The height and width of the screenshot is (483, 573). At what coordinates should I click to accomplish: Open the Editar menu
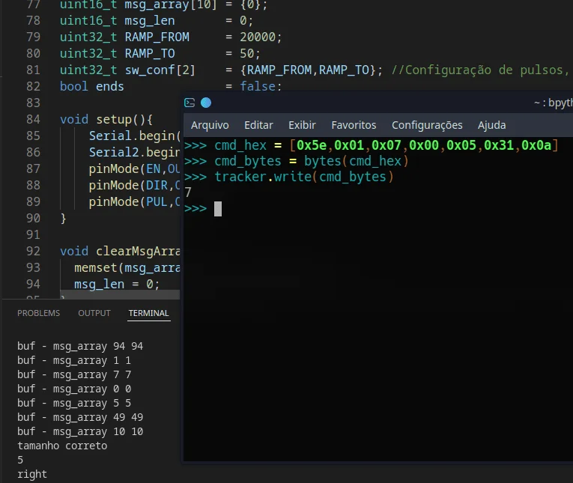tap(258, 125)
